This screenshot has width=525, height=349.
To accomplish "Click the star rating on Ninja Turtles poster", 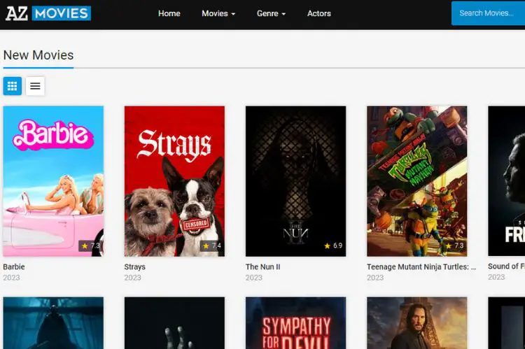I will (x=454, y=246).
